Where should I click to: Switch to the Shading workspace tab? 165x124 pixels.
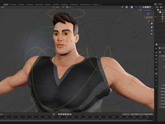(48, 4)
